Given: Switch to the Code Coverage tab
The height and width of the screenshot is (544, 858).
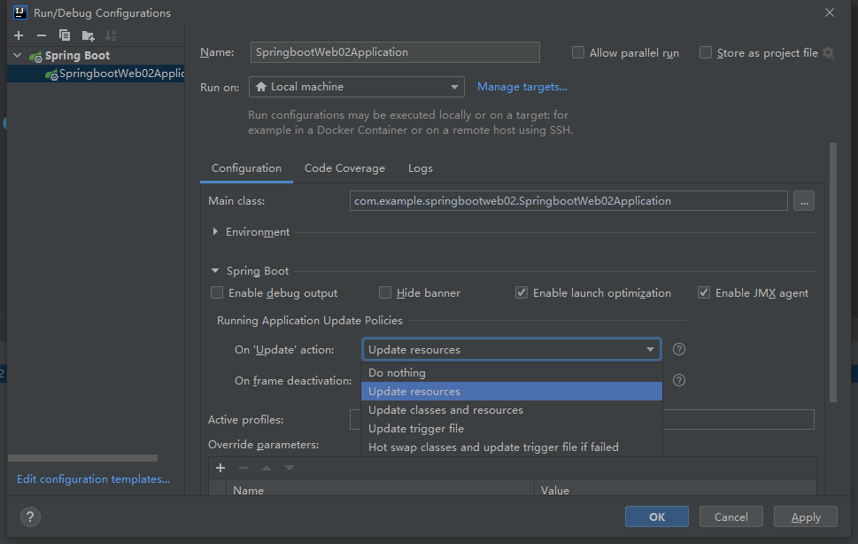Looking at the screenshot, I should coord(344,168).
